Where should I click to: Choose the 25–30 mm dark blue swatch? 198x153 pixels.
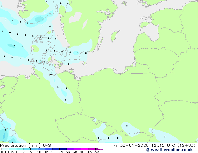click(63, 149)
